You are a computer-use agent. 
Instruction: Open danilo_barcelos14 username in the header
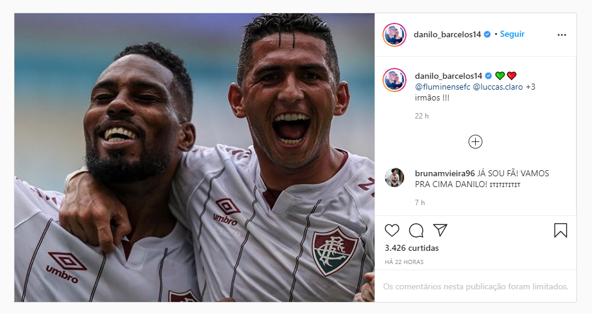(x=447, y=34)
